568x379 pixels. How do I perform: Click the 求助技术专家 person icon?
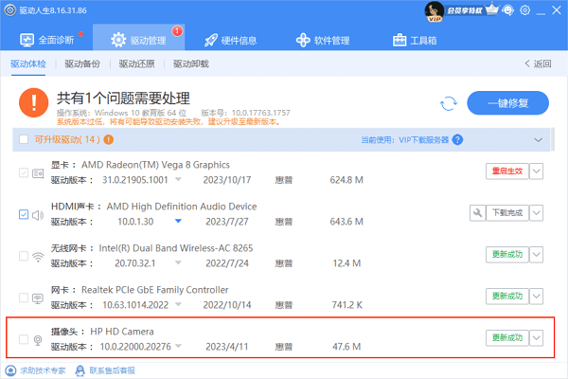[10, 370]
